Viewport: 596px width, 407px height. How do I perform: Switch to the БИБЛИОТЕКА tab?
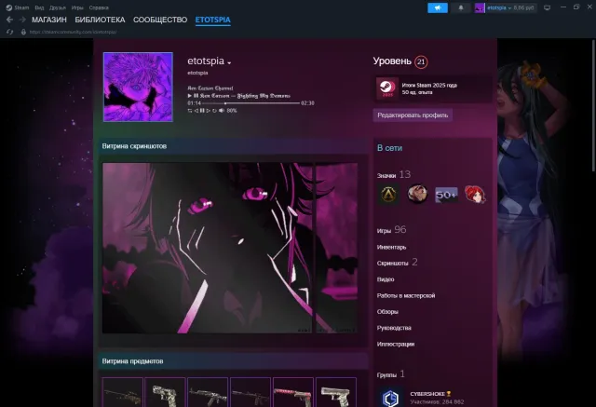(x=100, y=20)
